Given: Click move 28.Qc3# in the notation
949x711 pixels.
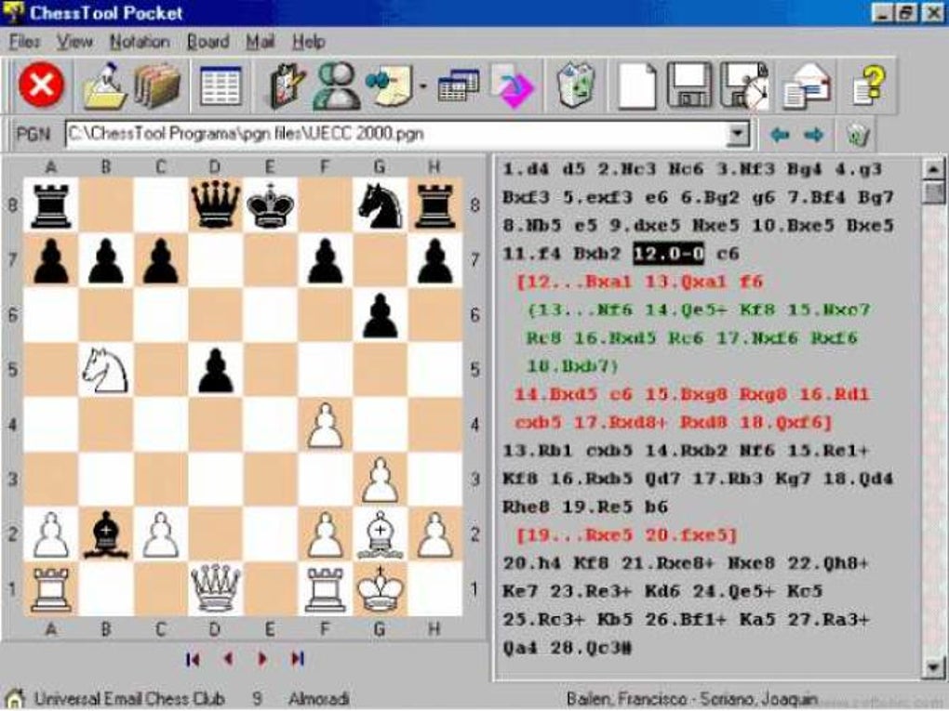Looking at the screenshot, I should [592, 648].
